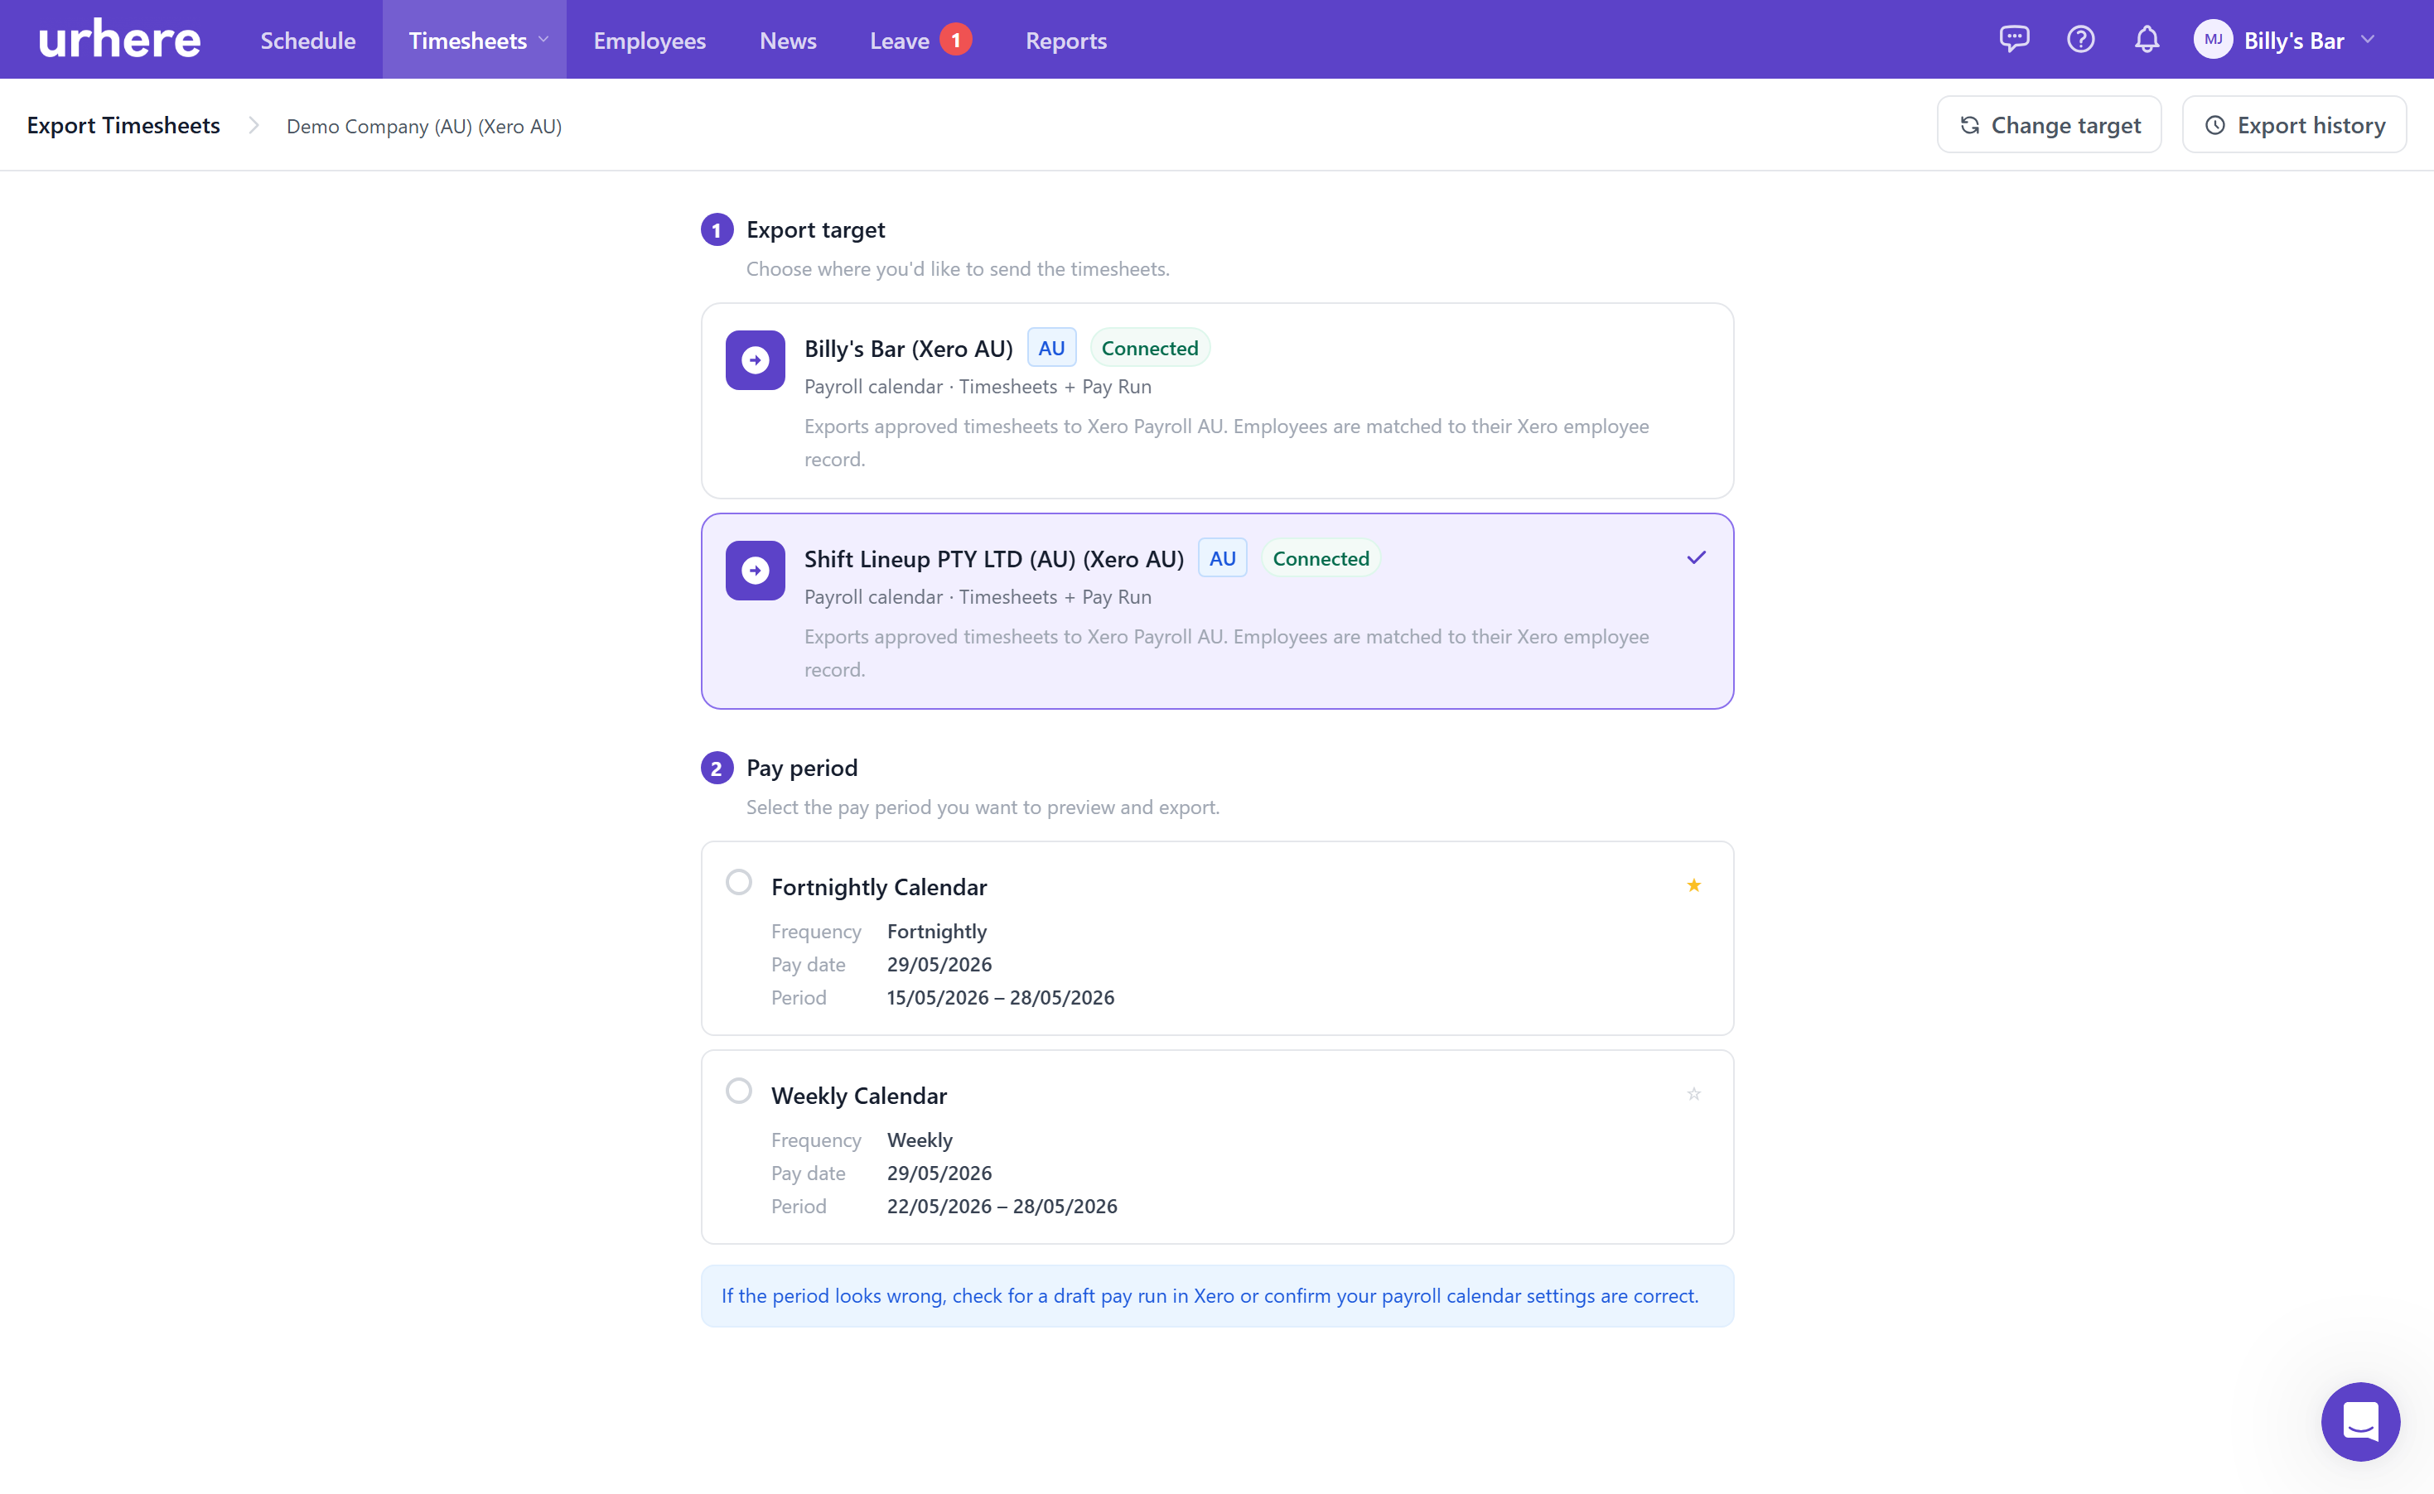Click Demo Company (AU) (Xero AU) breadcrumb
The height and width of the screenshot is (1494, 2434).
(424, 127)
